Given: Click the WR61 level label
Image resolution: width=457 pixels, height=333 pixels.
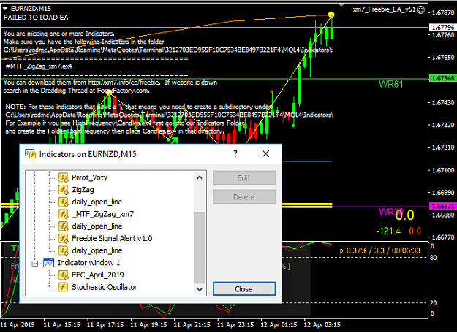Looking at the screenshot, I should click(x=391, y=84).
